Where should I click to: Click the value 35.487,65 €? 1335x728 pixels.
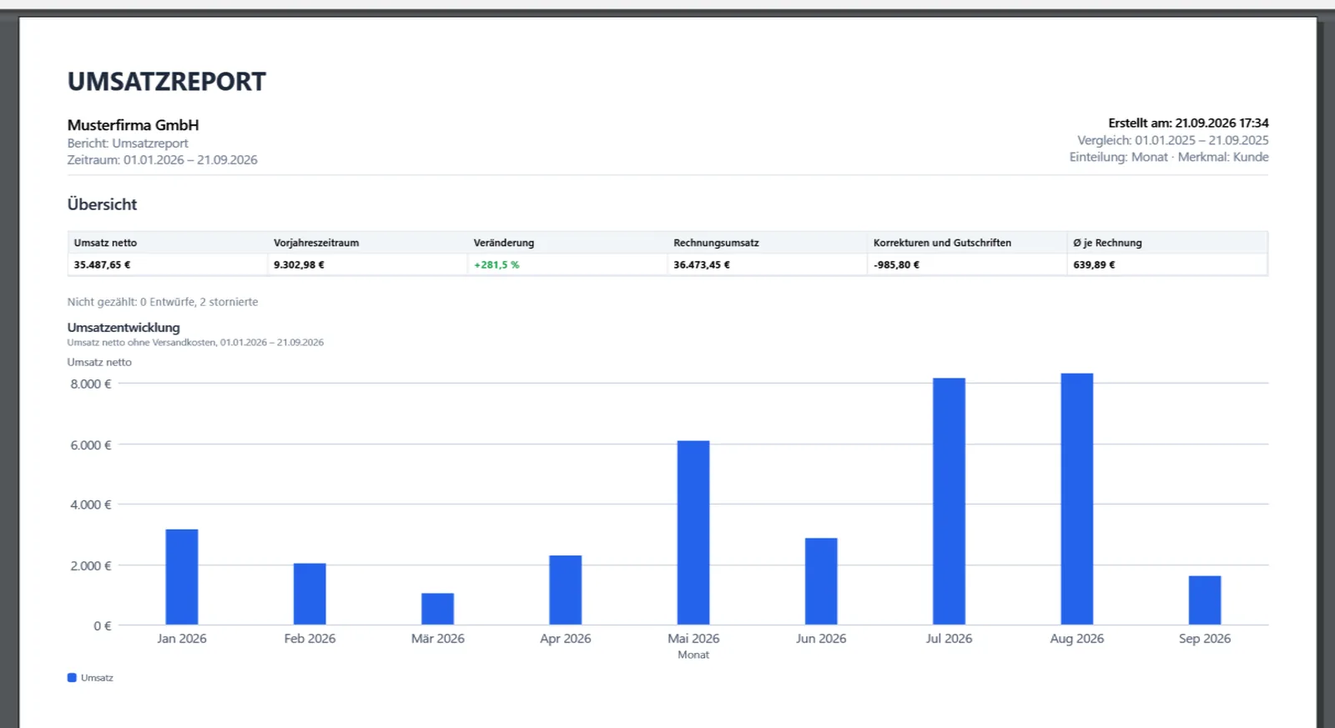tap(102, 265)
